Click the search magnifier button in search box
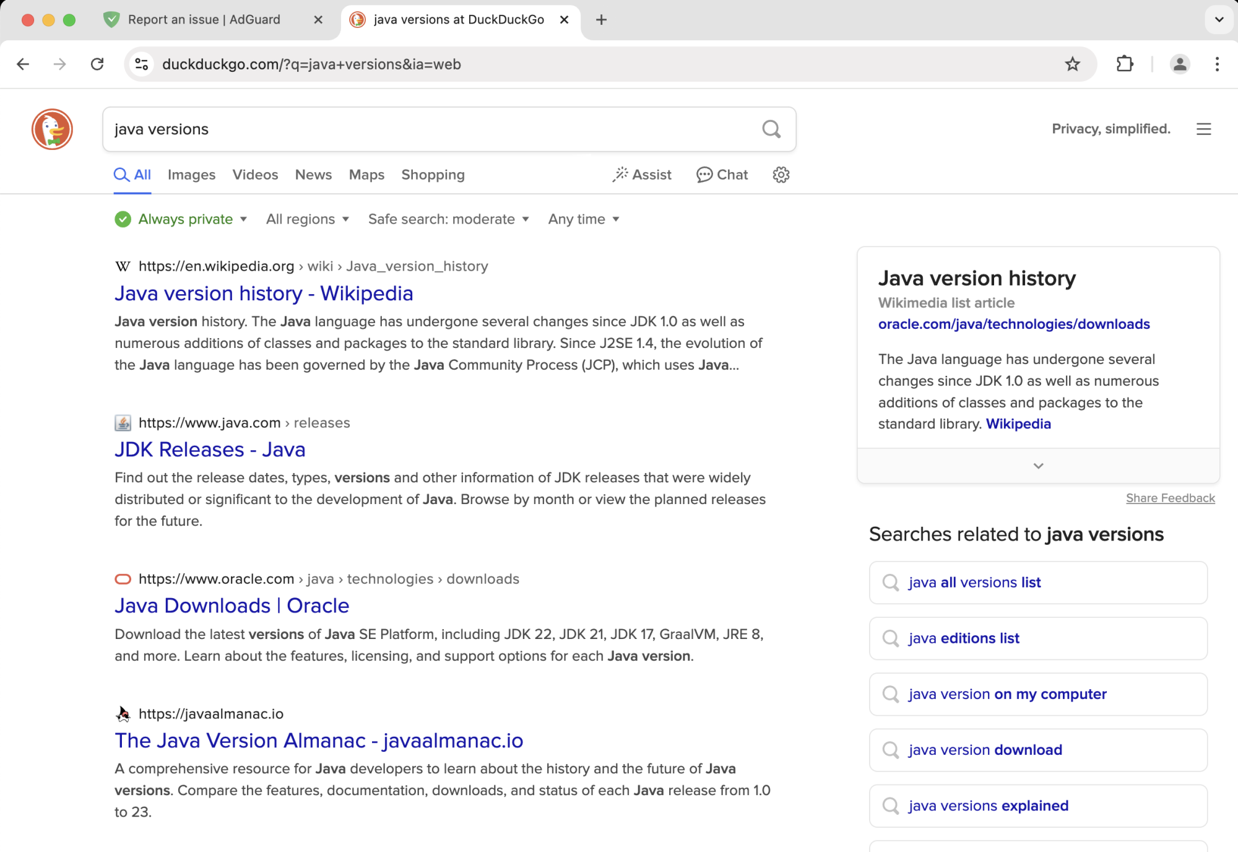Viewport: 1238px width, 852px height. point(771,129)
